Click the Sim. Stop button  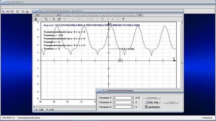coord(152,102)
